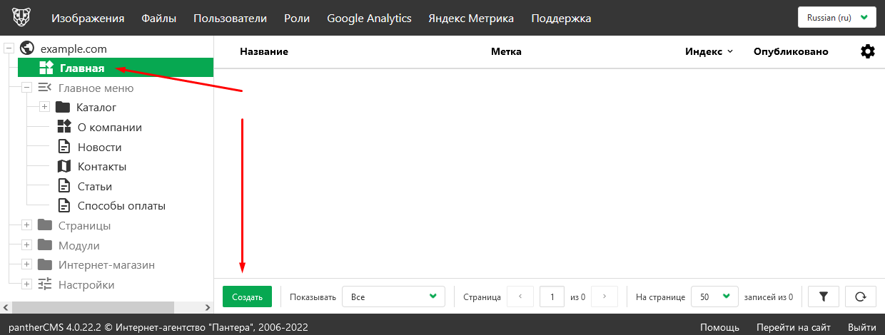This screenshot has height=335, width=885.
Task: Click the Каталог folder icon
Action: click(x=63, y=108)
